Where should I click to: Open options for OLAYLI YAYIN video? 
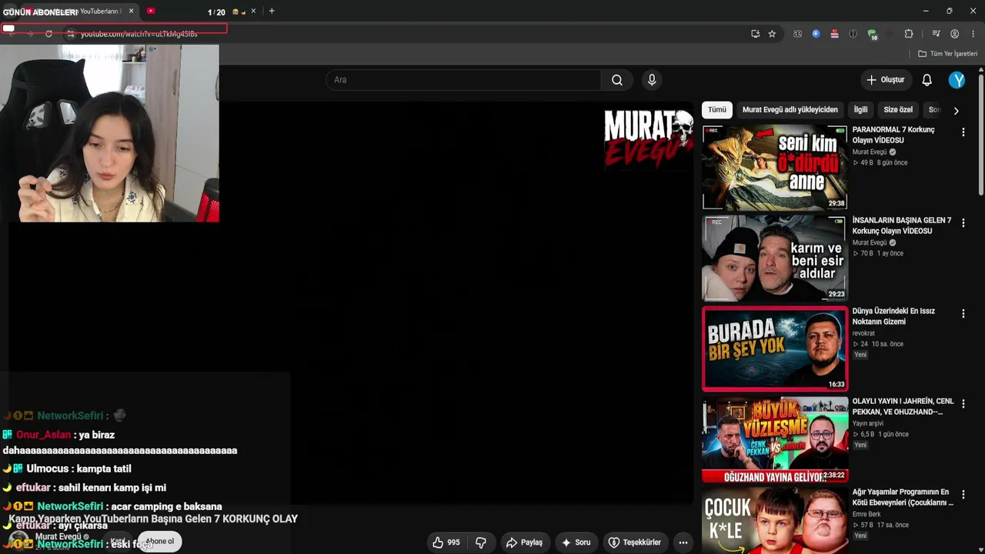pos(963,404)
